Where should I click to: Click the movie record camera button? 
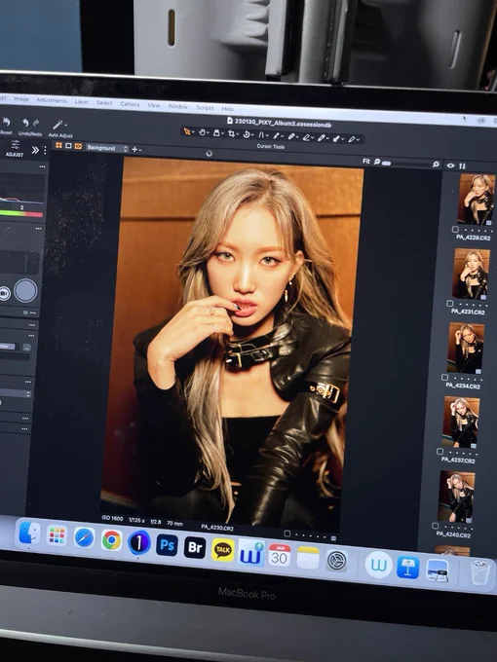4,293
